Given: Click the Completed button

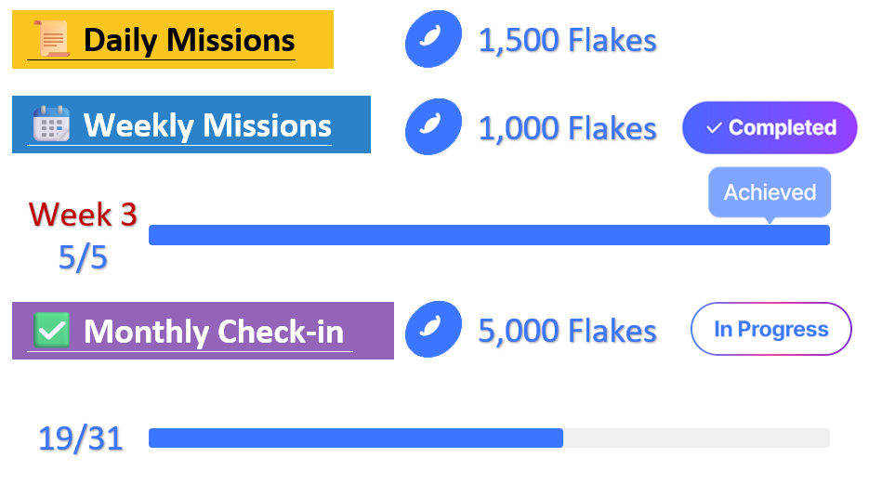Looking at the screenshot, I should tap(770, 127).
